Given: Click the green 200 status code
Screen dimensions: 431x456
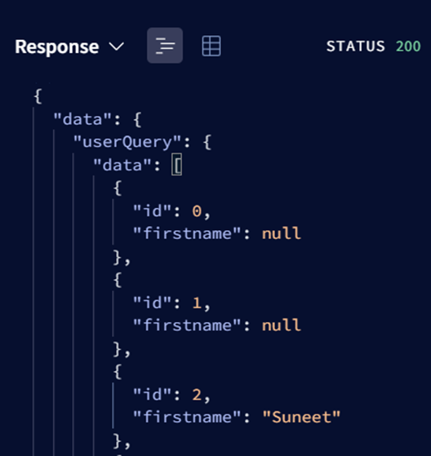Looking at the screenshot, I should point(408,46).
